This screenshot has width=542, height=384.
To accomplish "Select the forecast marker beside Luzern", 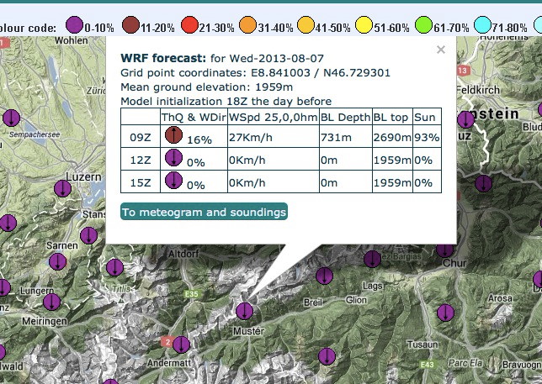I will (62, 189).
